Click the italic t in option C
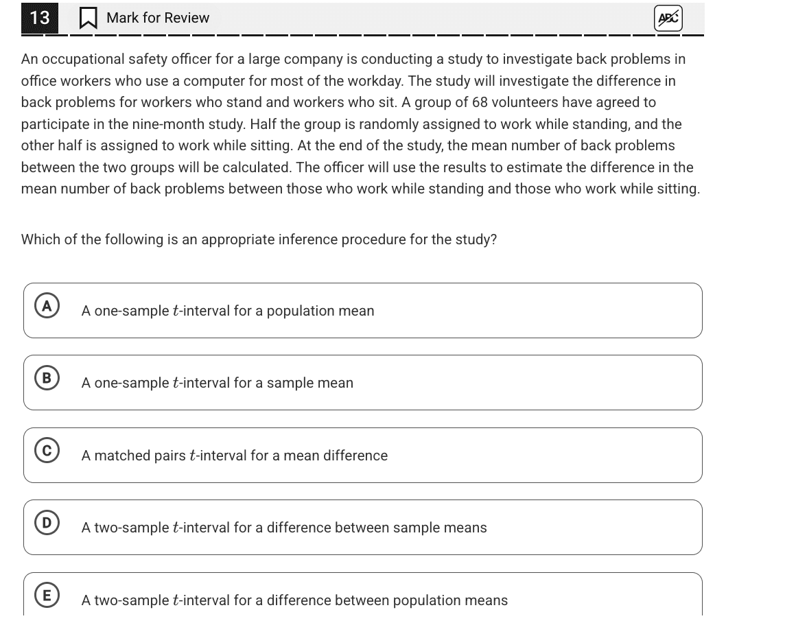Image resolution: width=796 pixels, height=623 pixels. (x=192, y=456)
